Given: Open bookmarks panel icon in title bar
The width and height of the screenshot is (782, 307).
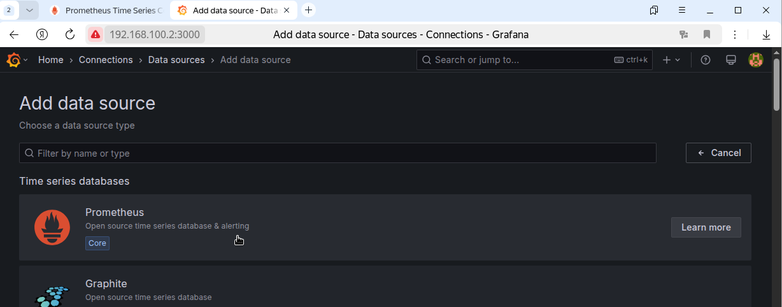Looking at the screenshot, I should (654, 10).
